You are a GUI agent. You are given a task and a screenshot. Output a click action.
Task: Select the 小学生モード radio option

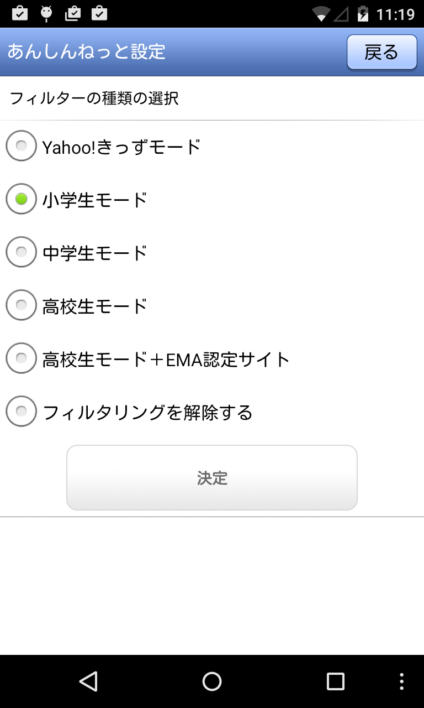pos(22,199)
